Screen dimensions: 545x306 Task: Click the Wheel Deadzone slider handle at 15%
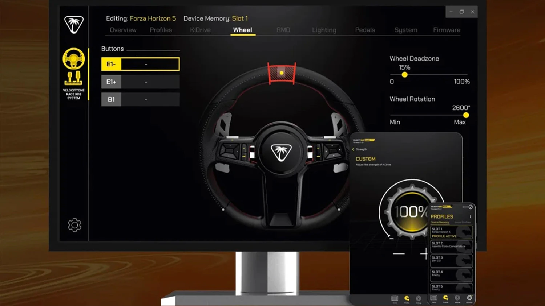tap(404, 75)
